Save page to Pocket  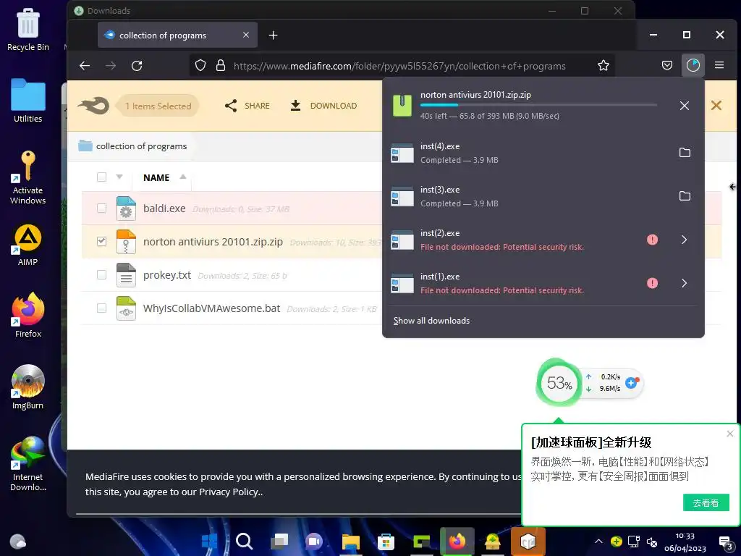coord(666,65)
